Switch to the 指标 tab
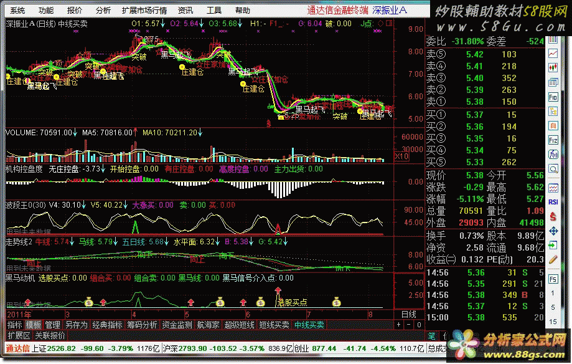The image size is (572, 364). 15,325
